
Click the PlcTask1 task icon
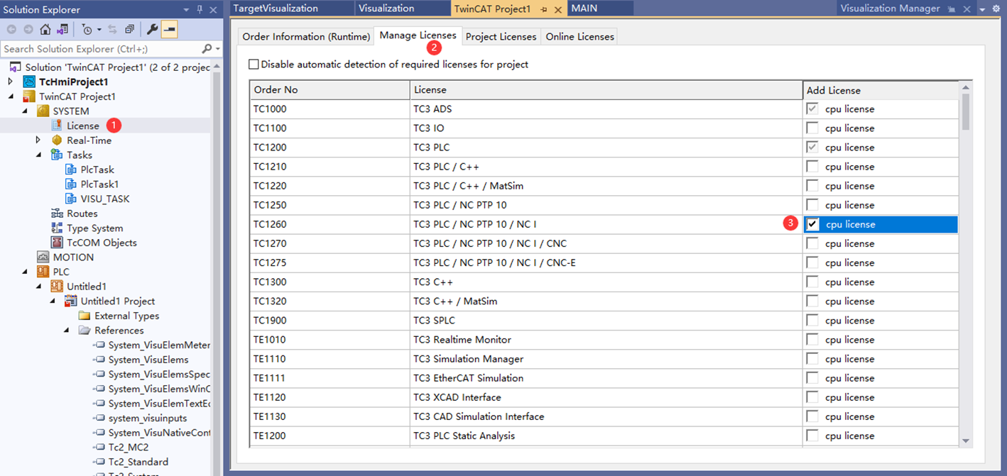[70, 184]
